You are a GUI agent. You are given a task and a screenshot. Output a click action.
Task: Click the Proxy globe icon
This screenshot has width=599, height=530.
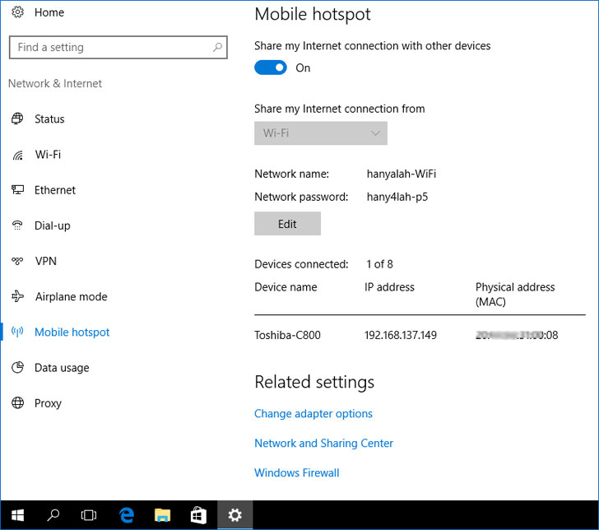17,402
